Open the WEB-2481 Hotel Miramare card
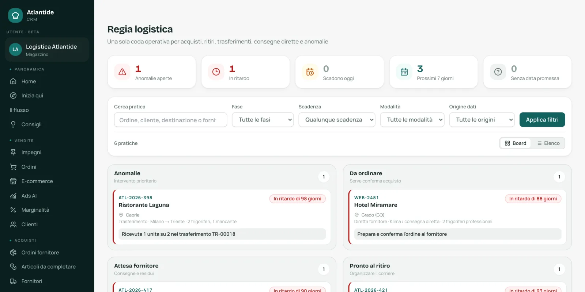This screenshot has height=292, width=585. tap(457, 217)
